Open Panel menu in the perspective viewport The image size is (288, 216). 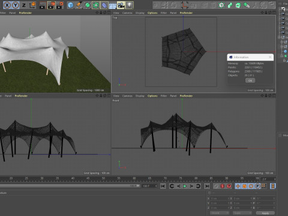pos(12,13)
